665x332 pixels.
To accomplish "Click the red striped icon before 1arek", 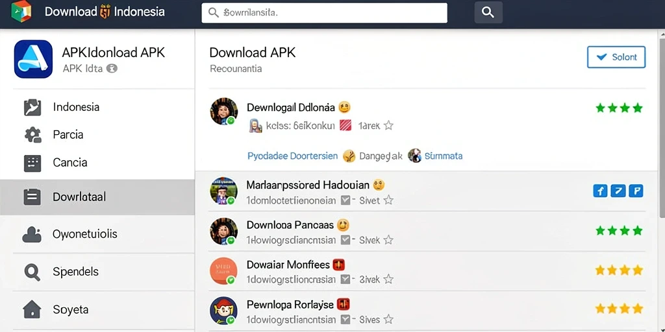I will 345,125.
